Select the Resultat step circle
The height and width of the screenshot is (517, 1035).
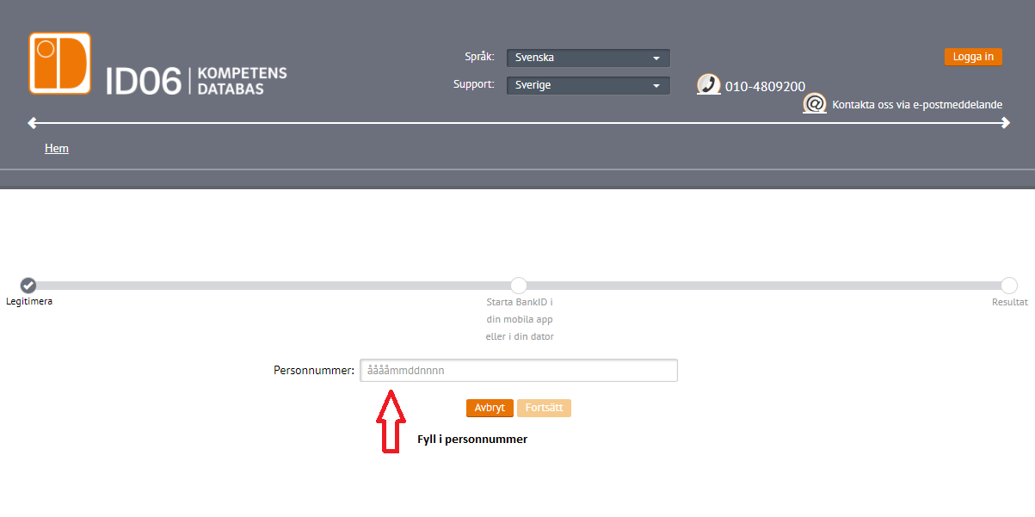click(1009, 285)
